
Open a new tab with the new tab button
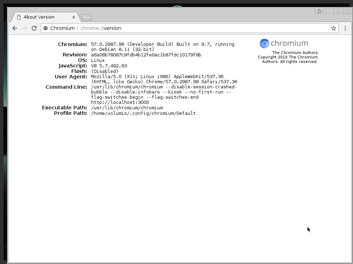[x=87, y=17]
